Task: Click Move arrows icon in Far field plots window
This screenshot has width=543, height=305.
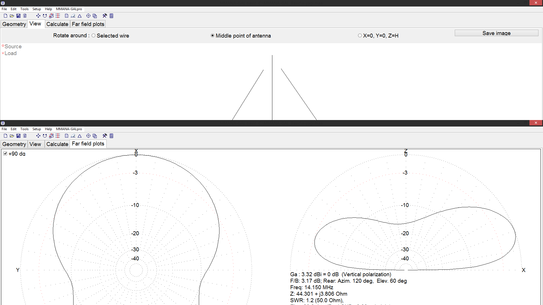Action: [x=38, y=136]
